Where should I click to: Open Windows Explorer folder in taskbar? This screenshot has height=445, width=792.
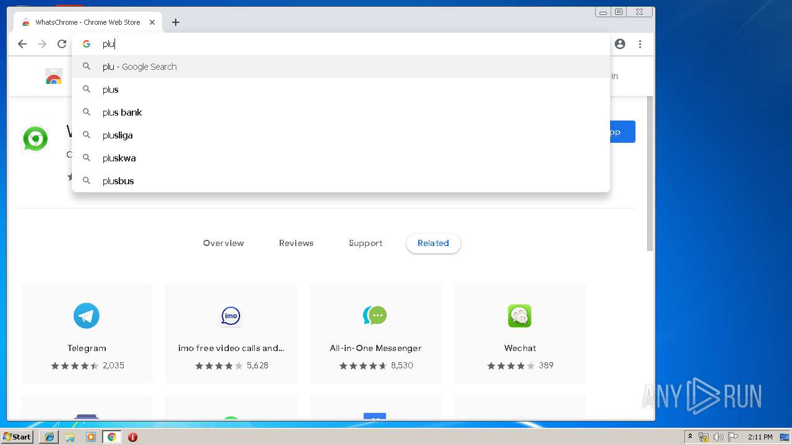70,437
